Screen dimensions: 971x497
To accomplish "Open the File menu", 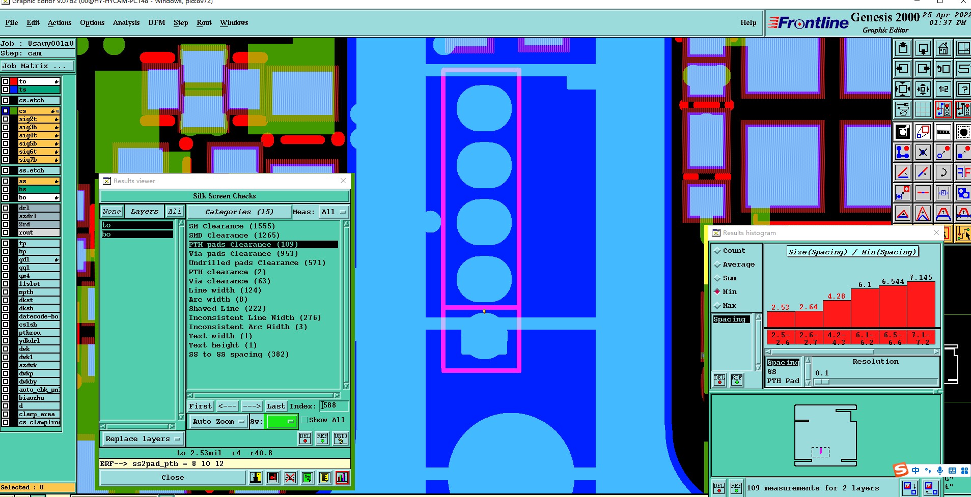I will click(11, 23).
